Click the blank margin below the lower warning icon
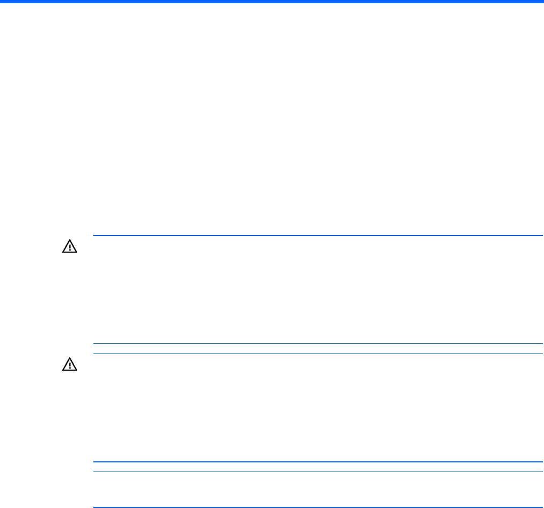This screenshot has height=508, width=544. coord(70,418)
